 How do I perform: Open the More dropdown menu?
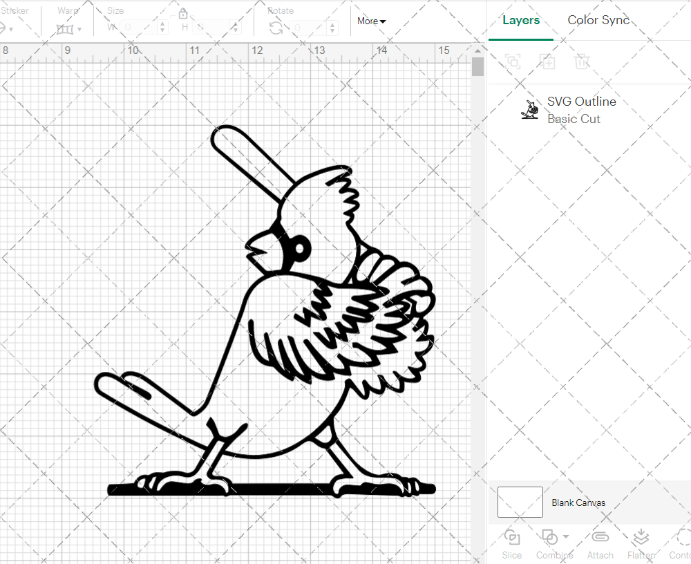coord(371,21)
